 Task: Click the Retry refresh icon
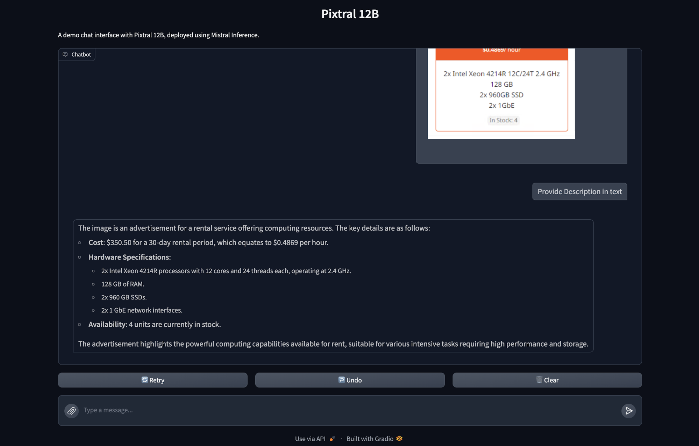144,380
